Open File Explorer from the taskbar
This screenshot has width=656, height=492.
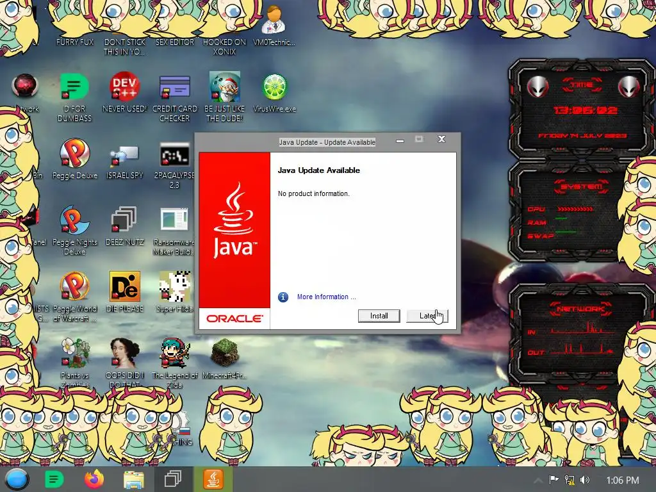(134, 480)
